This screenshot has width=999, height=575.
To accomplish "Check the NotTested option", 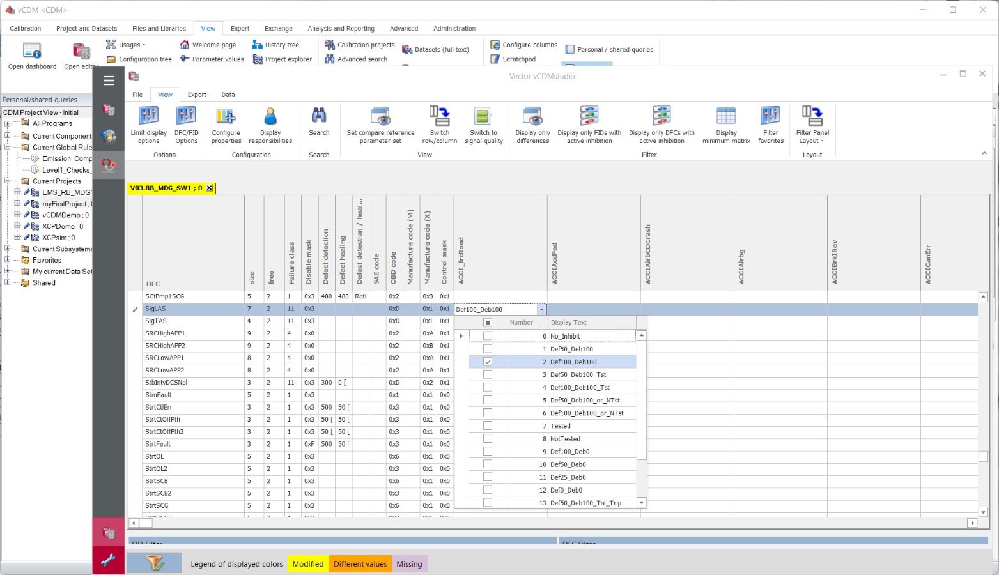I will click(x=488, y=438).
